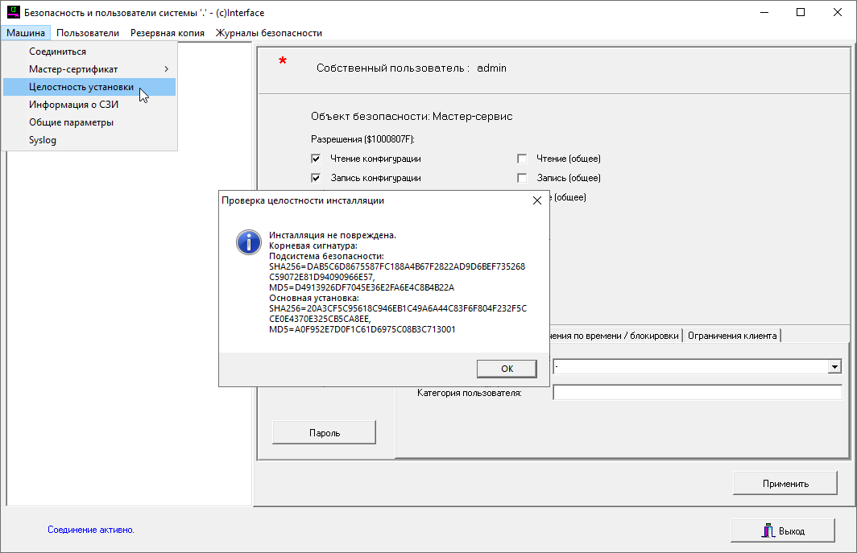The image size is (857, 553).
Task: Switch to 'Ограничения клиента' tab
Action: [731, 336]
